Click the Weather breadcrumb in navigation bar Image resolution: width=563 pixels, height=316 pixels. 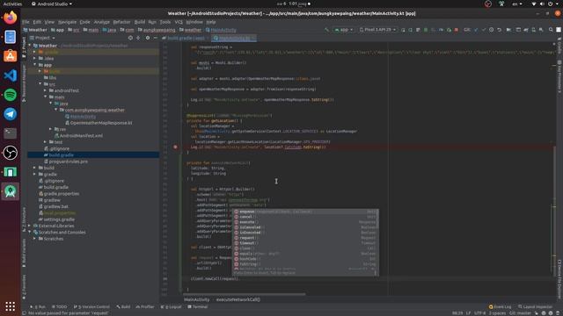35,30
